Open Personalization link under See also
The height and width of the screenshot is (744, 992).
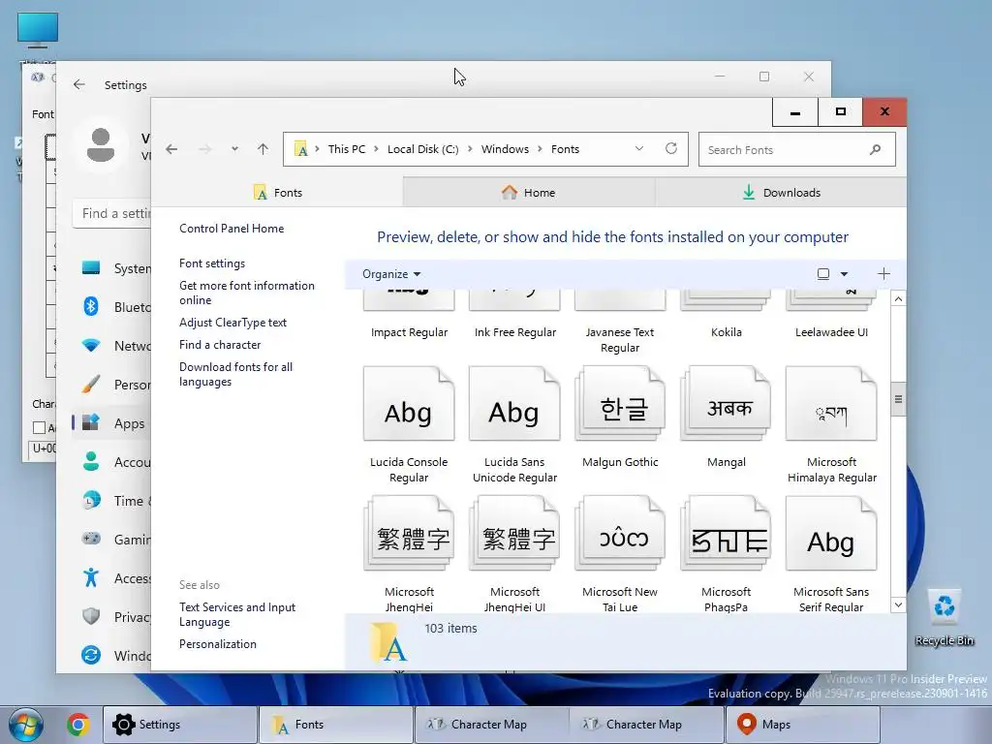point(218,644)
